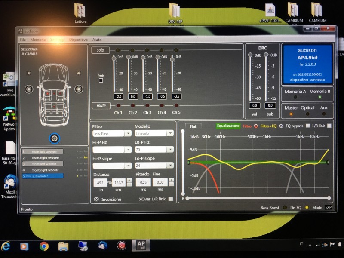Solo channel Ch 3
Screen dimensions: 344x258
pos(147,50)
